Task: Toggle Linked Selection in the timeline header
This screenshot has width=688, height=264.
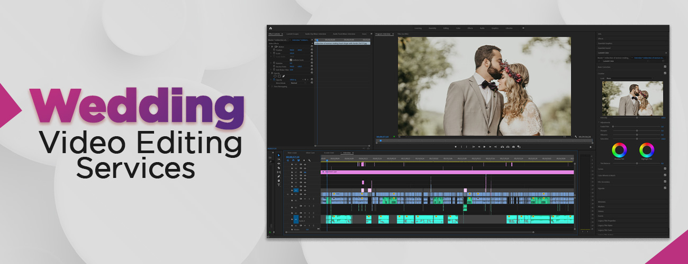Action: pyautogui.click(x=298, y=161)
